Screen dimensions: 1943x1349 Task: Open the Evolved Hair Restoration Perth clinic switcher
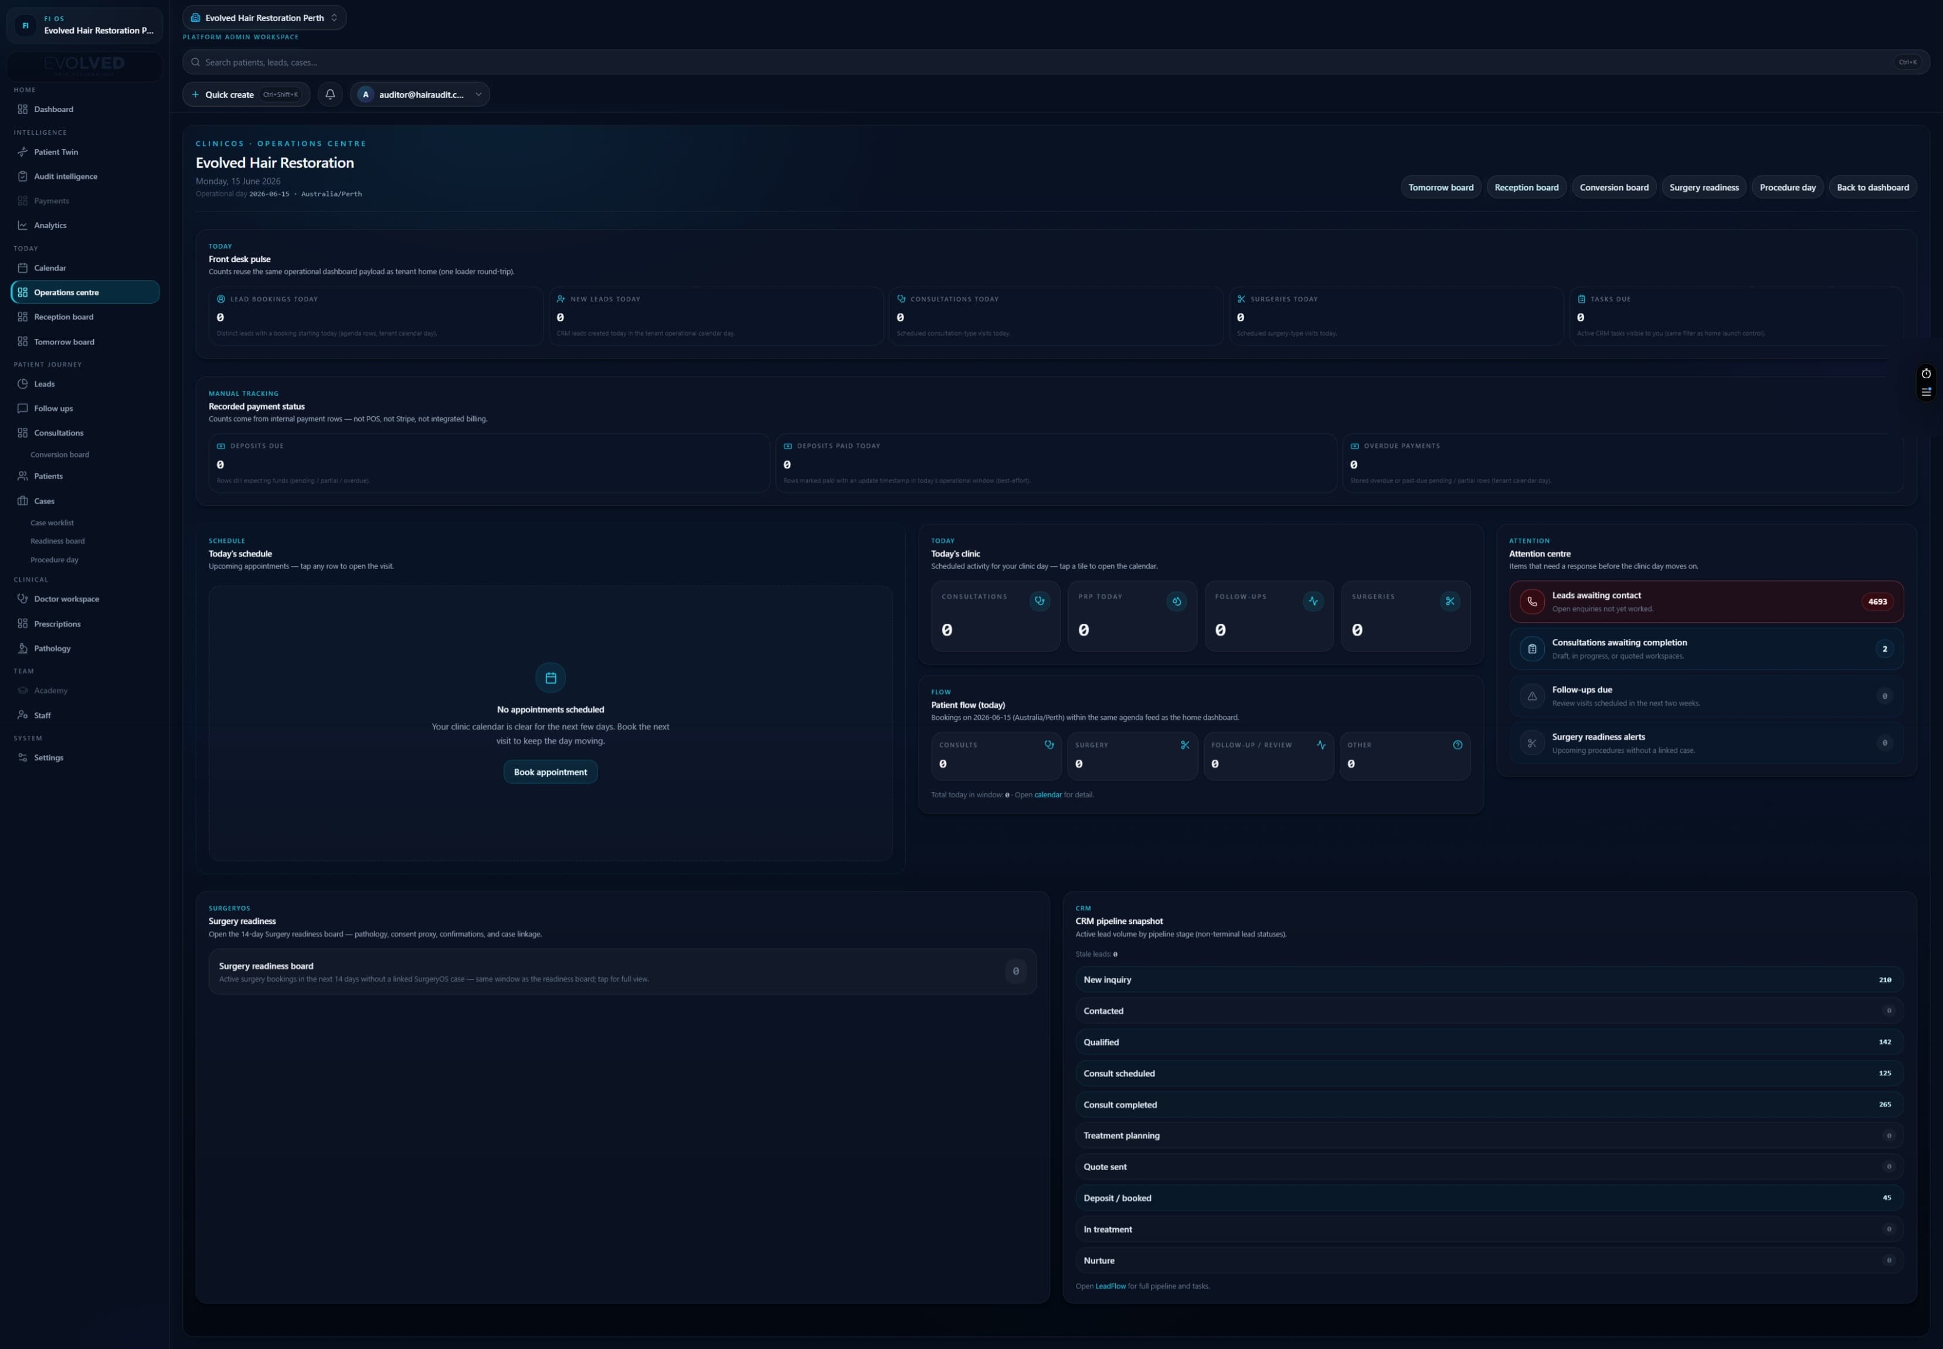(x=264, y=18)
